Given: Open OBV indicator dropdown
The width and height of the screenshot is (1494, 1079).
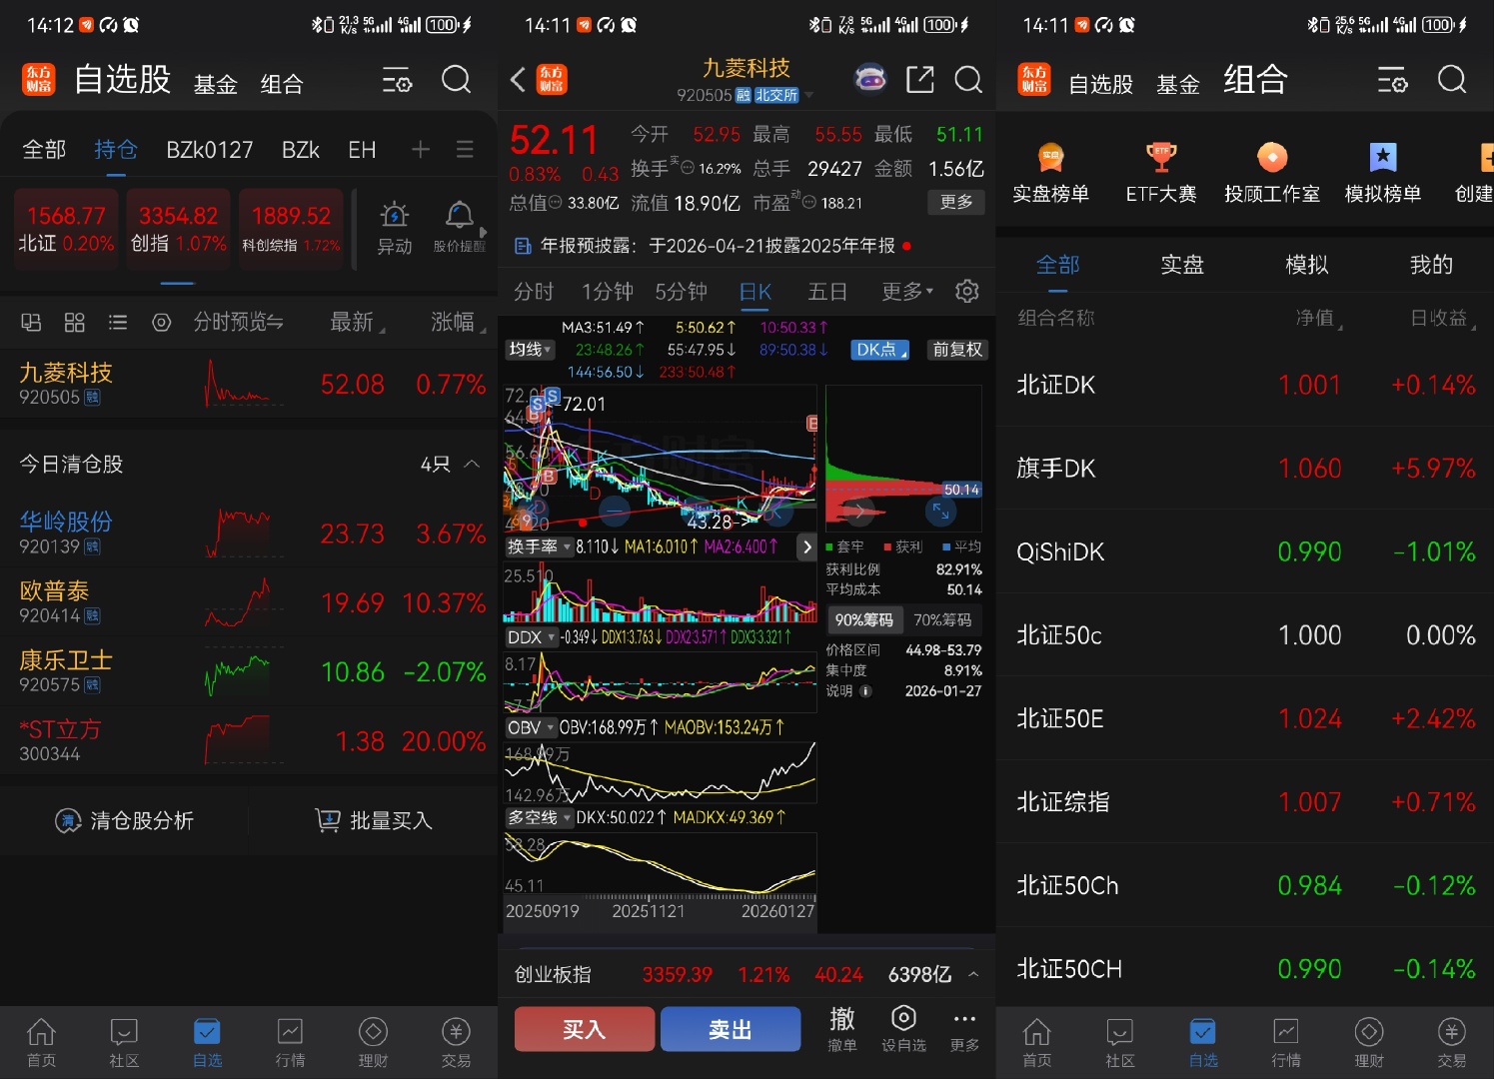Looking at the screenshot, I should [x=530, y=727].
